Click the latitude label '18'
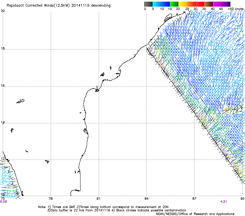 pos(3,48)
